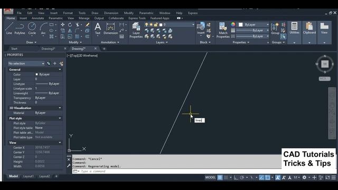The width and height of the screenshot is (338, 190).
Task: Click the Fillet tool icon
Action: [x=77, y=31]
